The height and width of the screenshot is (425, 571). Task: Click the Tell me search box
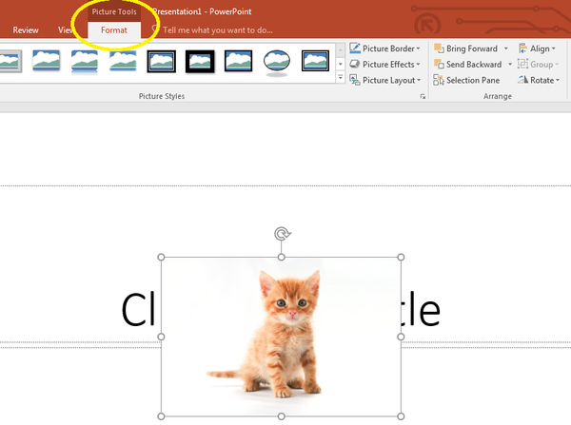pyautogui.click(x=228, y=30)
